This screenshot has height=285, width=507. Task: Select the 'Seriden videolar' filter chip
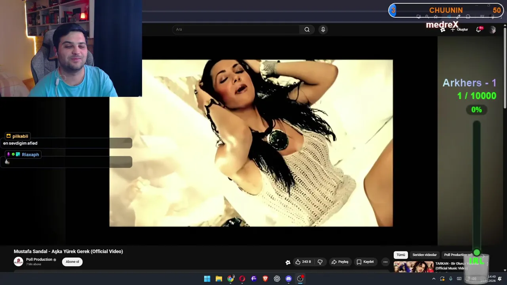tap(425, 255)
